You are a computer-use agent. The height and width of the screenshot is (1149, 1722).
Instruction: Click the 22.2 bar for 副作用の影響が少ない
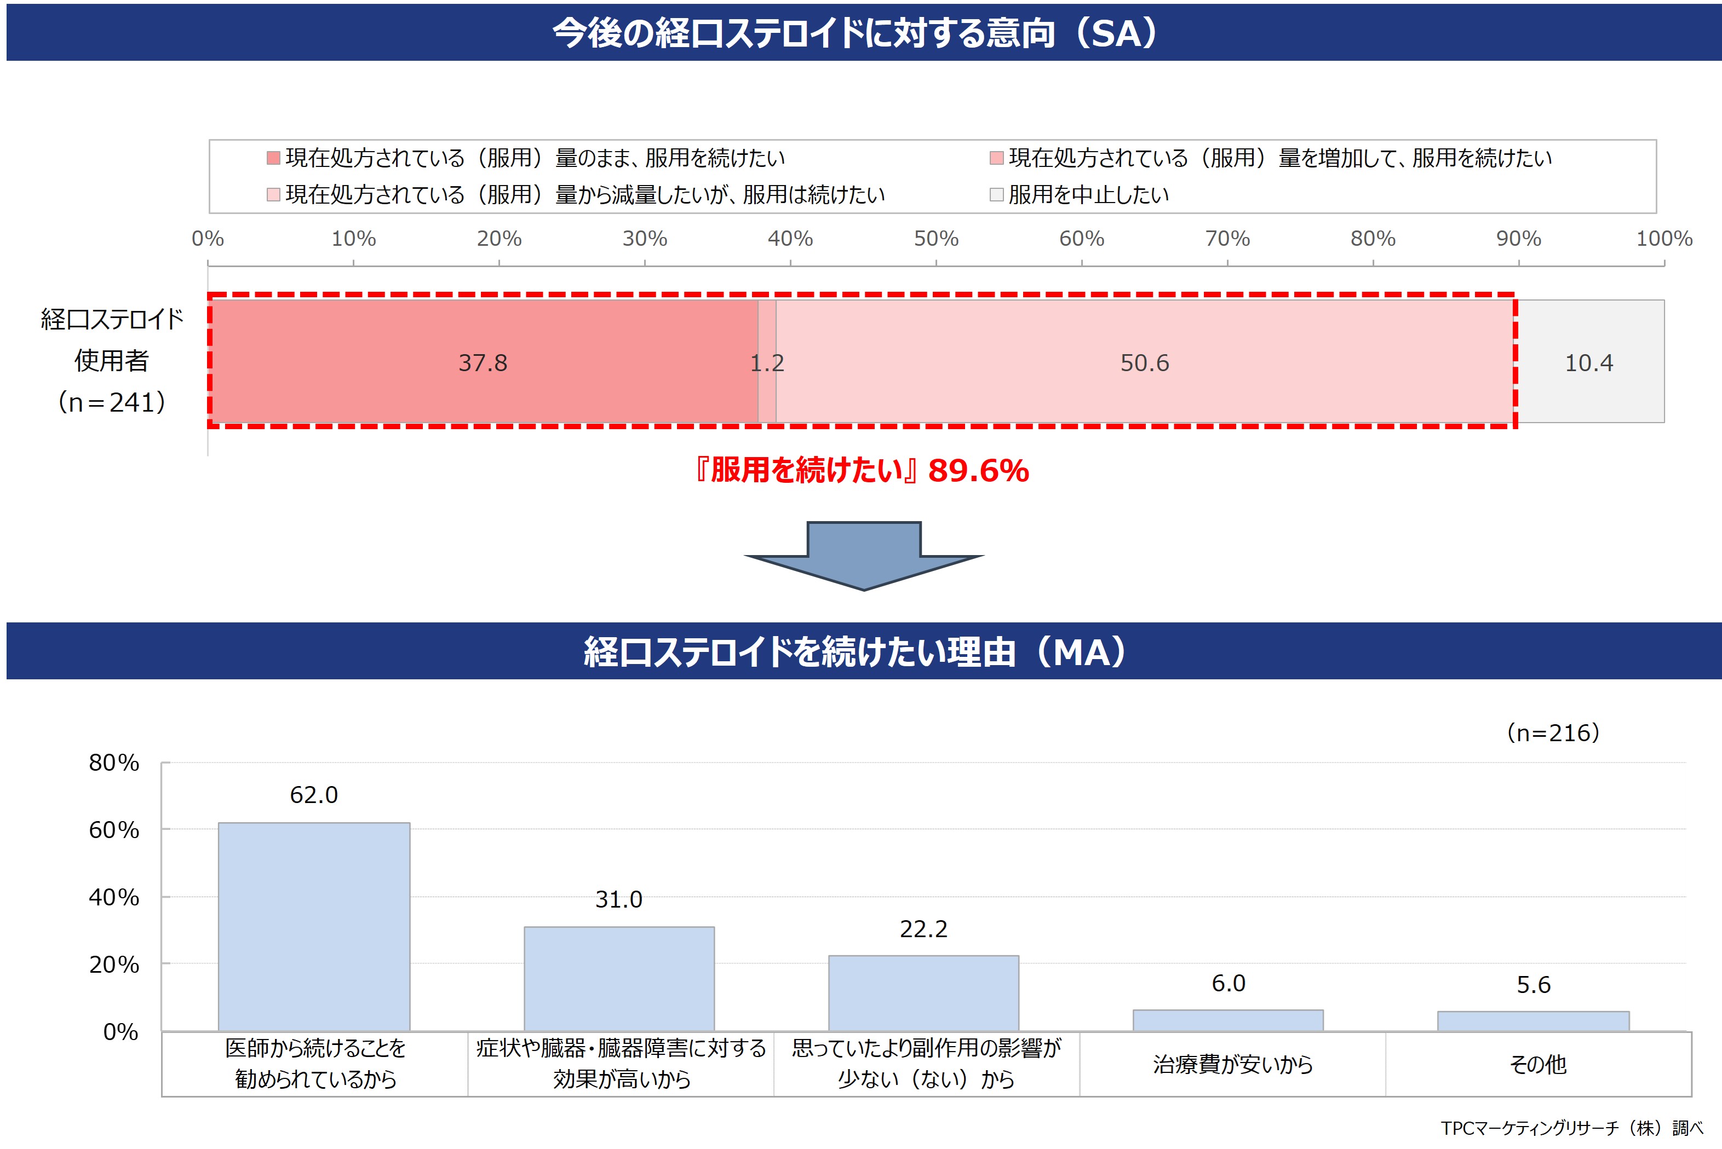(x=923, y=993)
